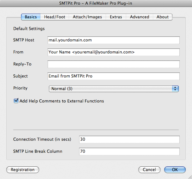192x179 pixels.
Task: Click the Priority label
Action: 20,88
